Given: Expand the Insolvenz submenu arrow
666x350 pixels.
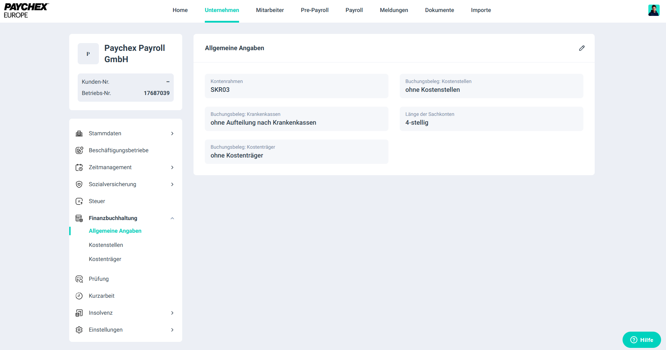Looking at the screenshot, I should 172,313.
